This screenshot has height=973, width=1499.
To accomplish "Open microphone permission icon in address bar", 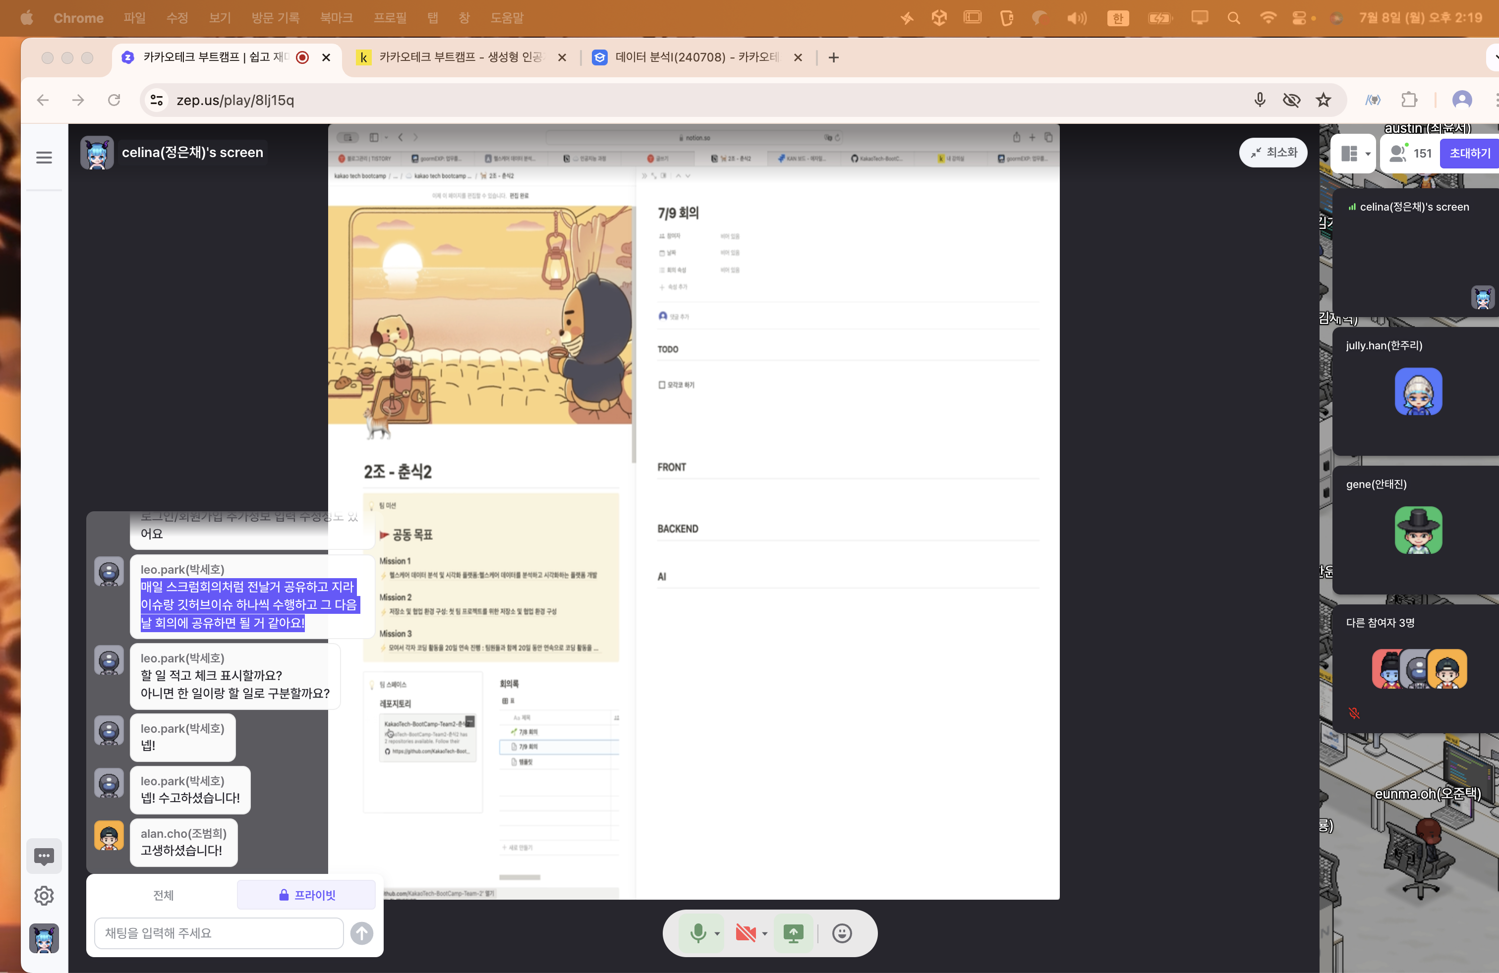I will tap(1260, 100).
